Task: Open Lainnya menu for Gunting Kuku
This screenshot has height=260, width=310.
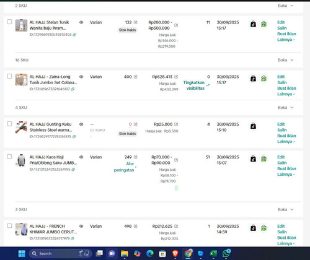Action: coord(286,142)
